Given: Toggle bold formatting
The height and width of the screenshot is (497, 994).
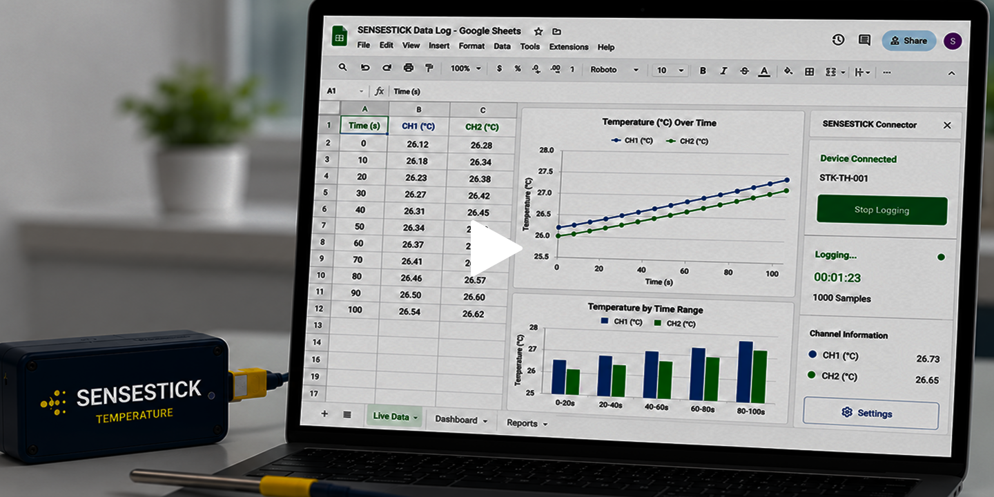Looking at the screenshot, I should pos(703,70).
